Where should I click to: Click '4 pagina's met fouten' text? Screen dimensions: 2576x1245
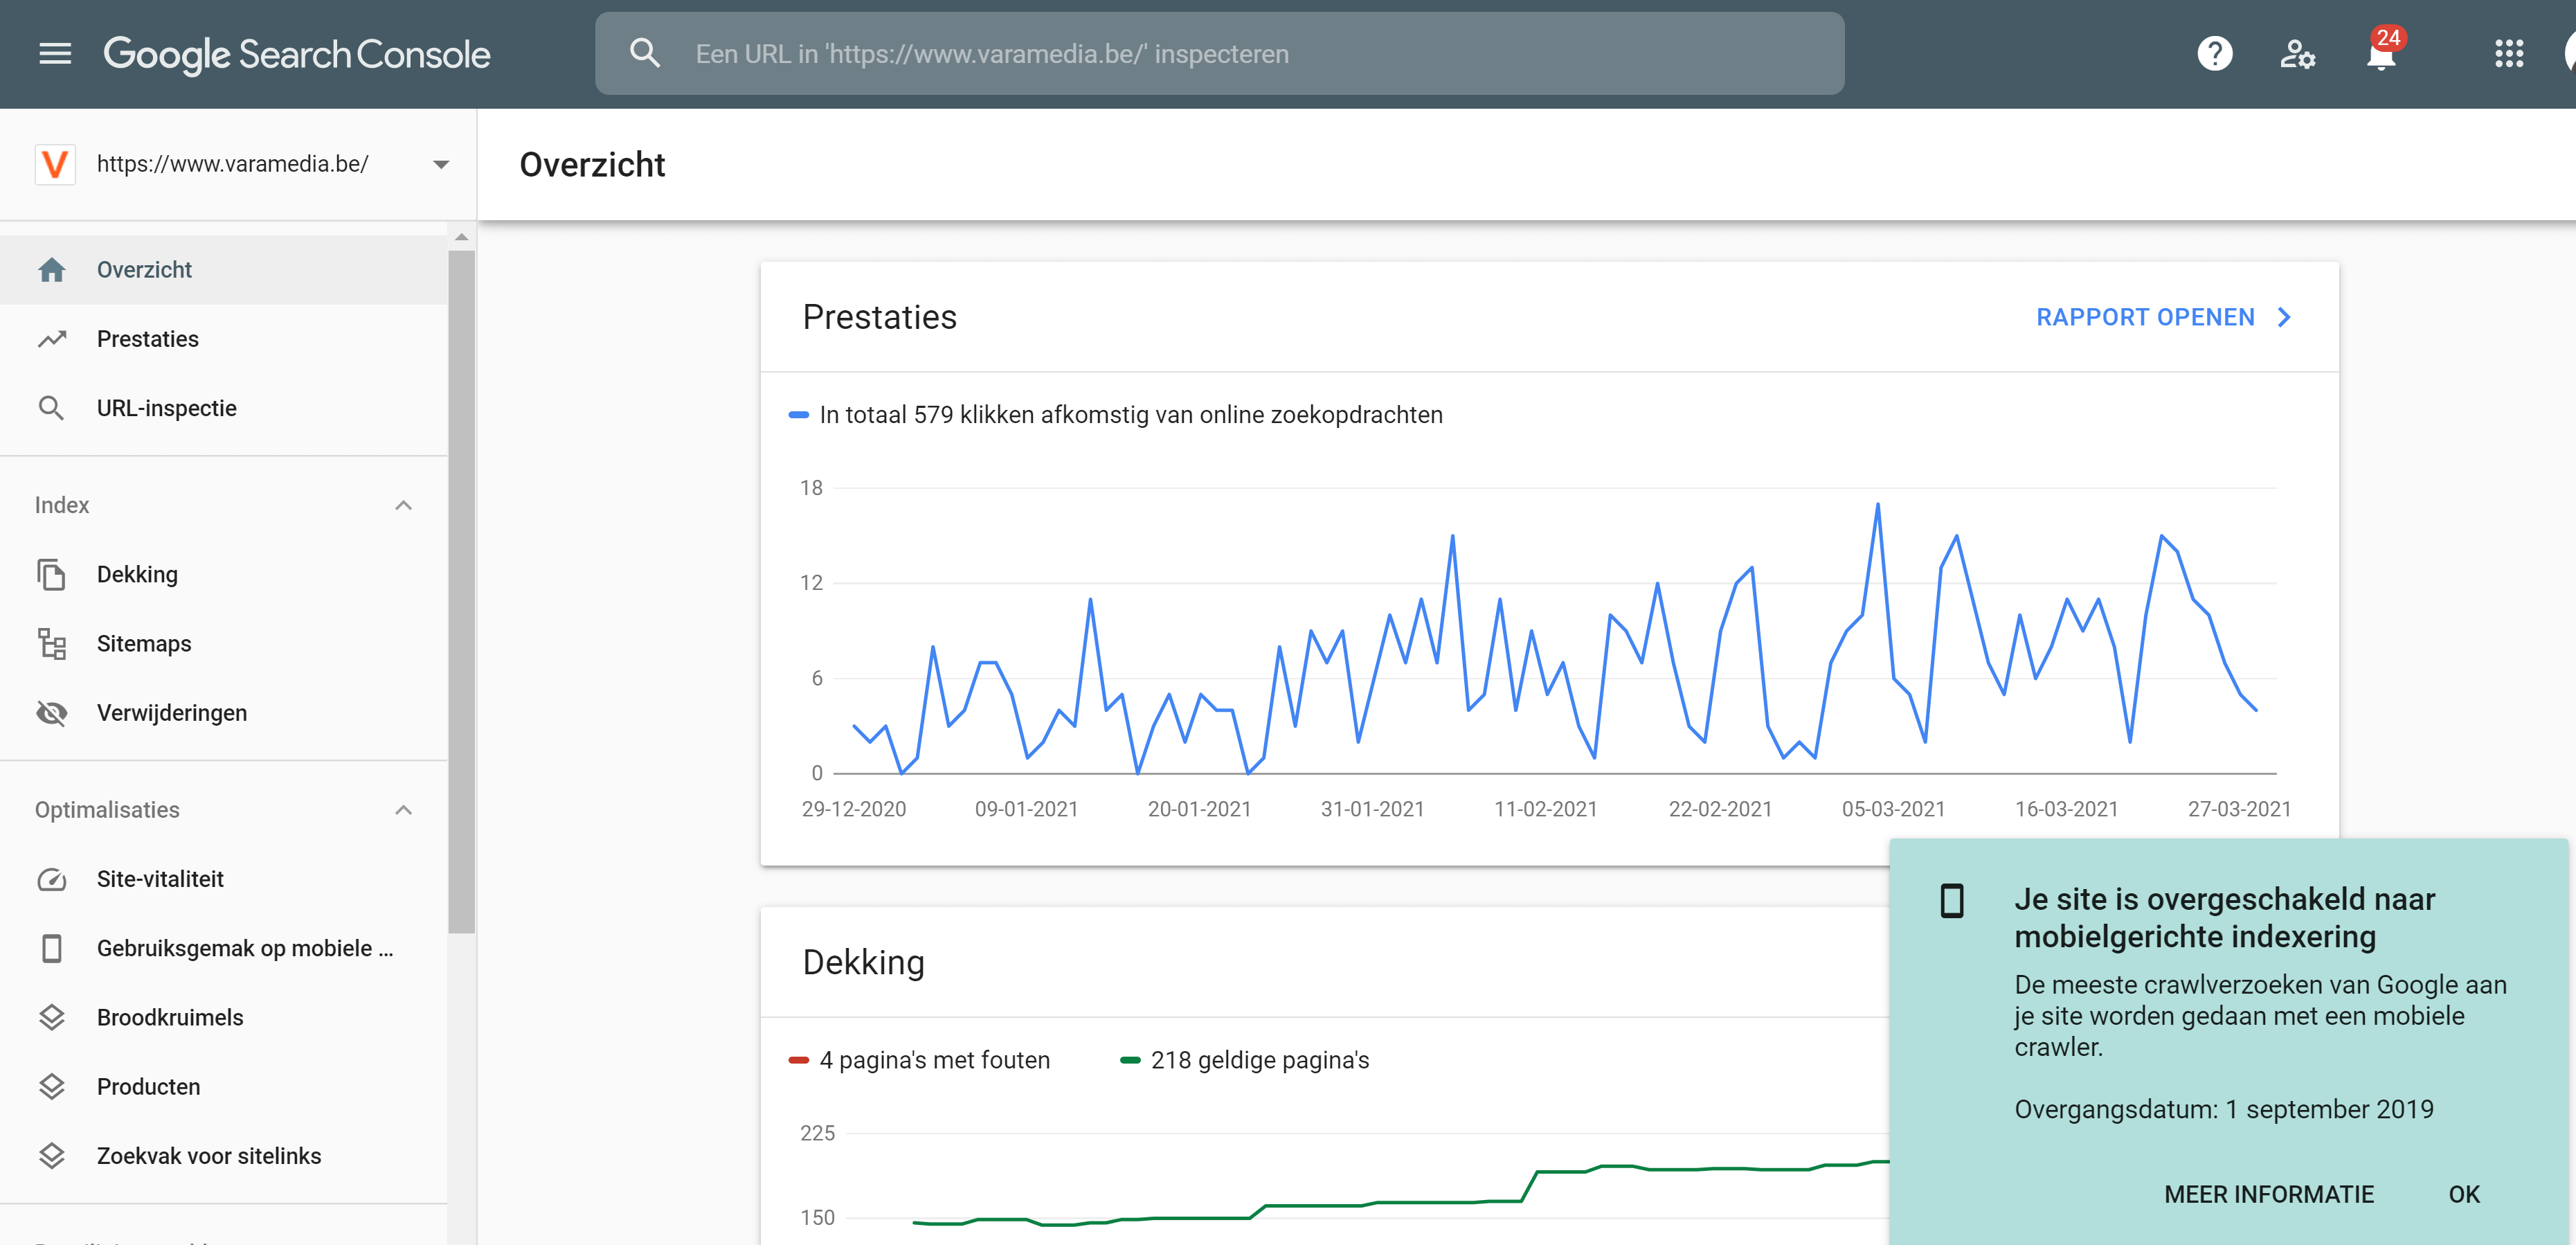(934, 1060)
